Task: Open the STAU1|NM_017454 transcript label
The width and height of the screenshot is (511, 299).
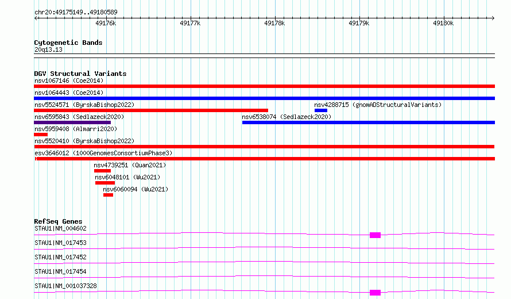Action: [x=60, y=271]
